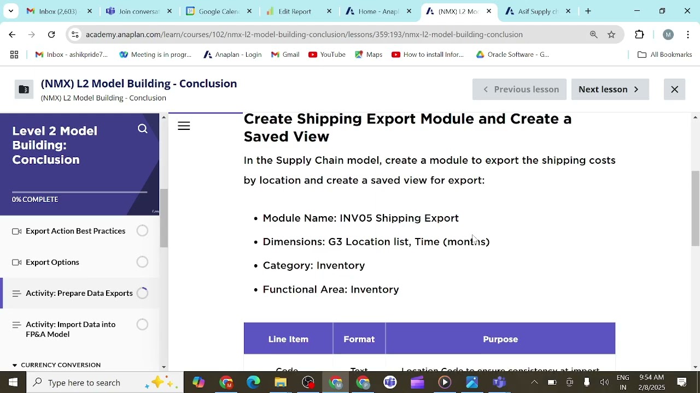Viewport: 700px width, 393px height.
Task: Open the Chrome profile avatar M
Action: coord(668,34)
